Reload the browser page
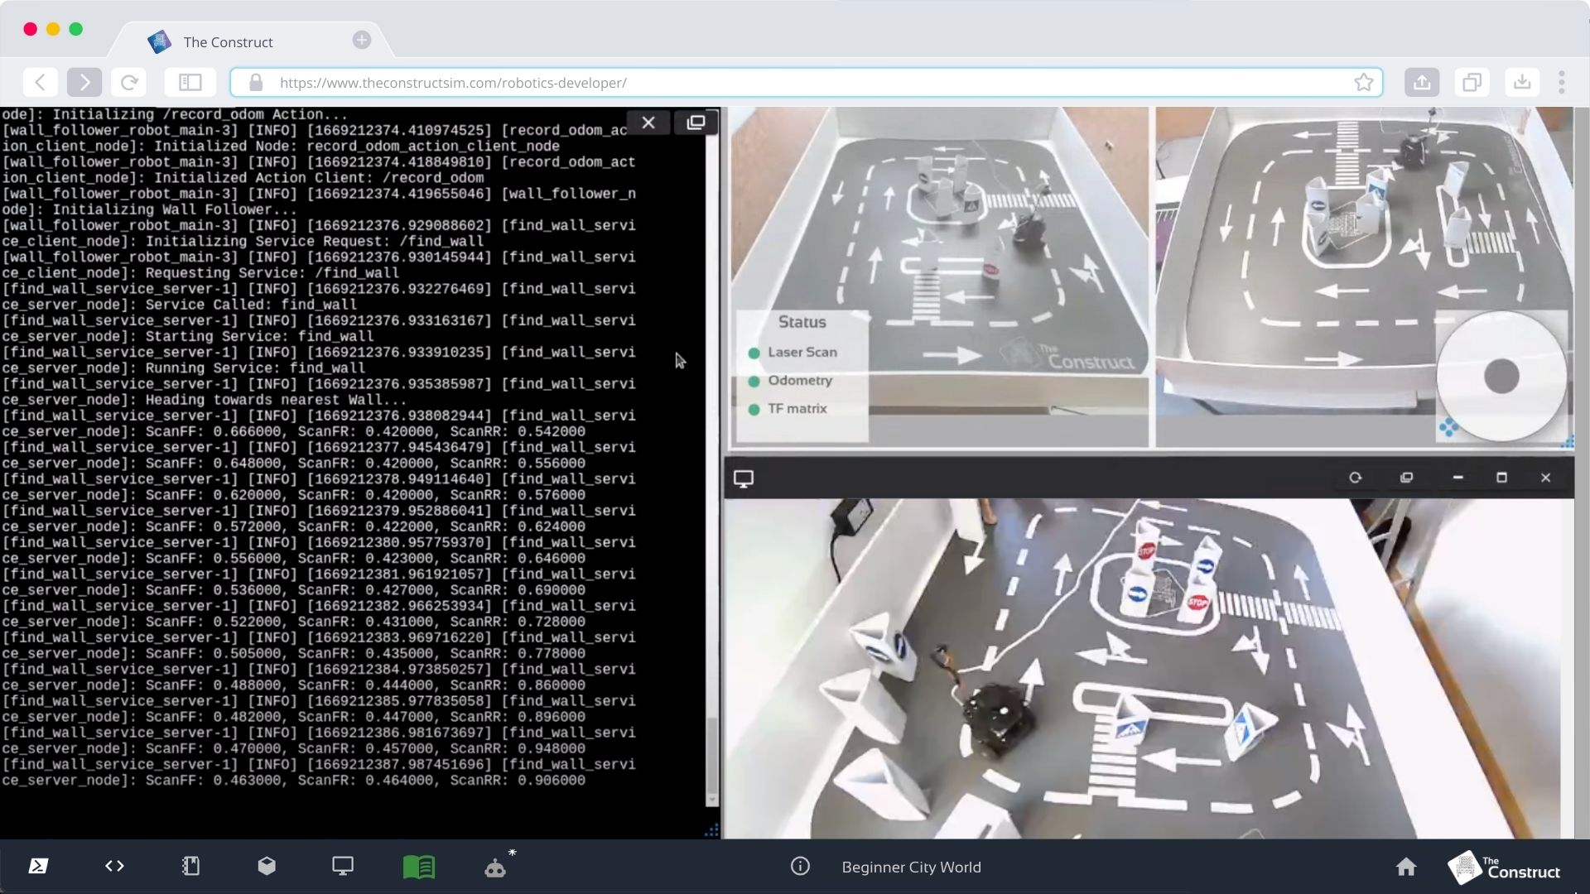1590x894 pixels. point(129,82)
